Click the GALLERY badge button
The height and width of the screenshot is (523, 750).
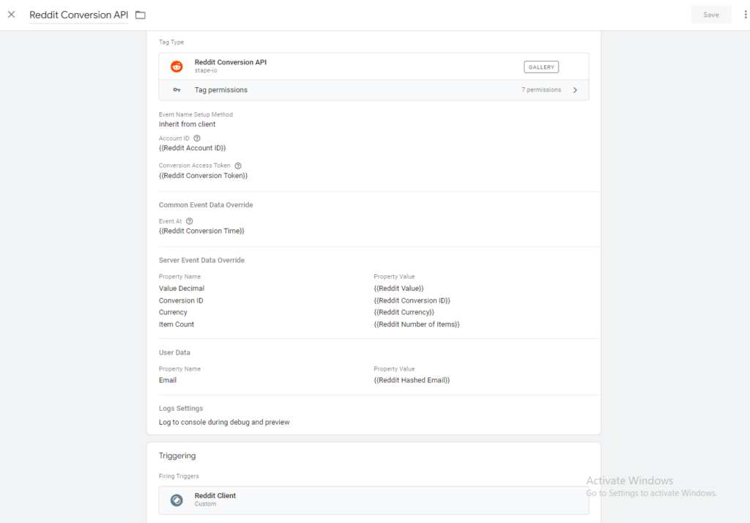pyautogui.click(x=541, y=67)
